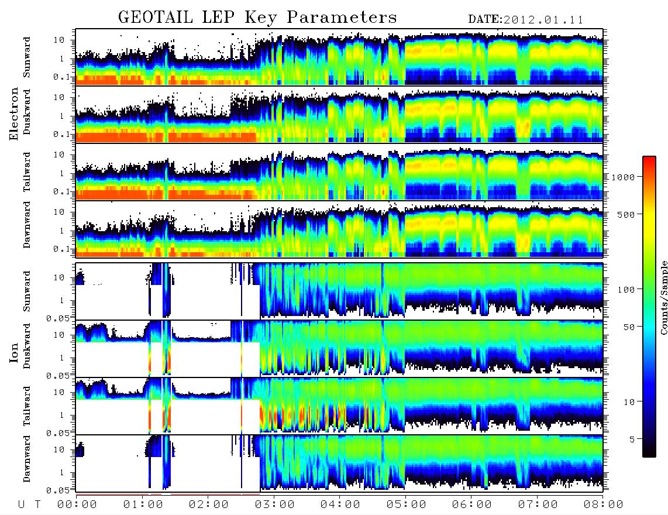668x515 pixels.
Task: Click the "07:00" time axis tick
Action: (538, 504)
